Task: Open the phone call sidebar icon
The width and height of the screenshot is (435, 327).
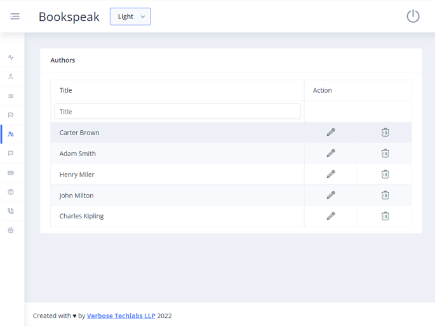Action: click(11, 211)
